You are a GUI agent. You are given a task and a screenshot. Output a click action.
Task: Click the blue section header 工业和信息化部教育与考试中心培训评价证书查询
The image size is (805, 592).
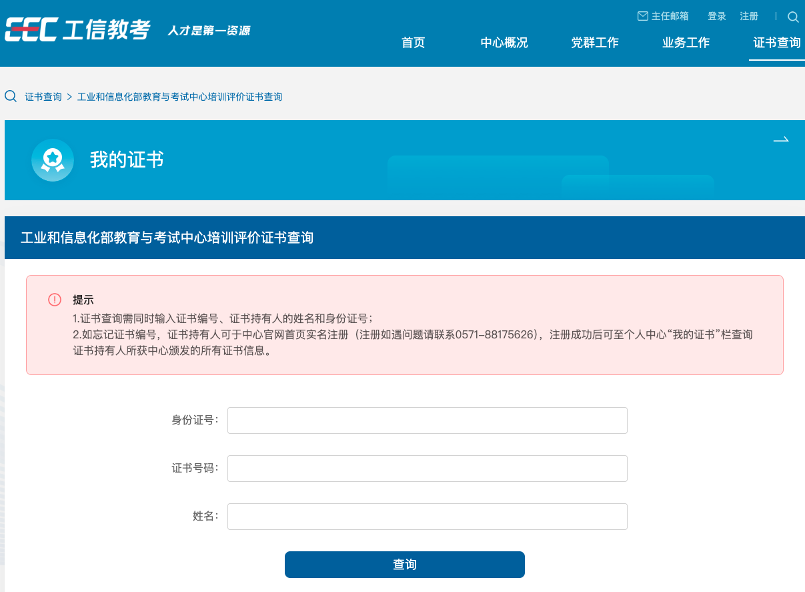pyautogui.click(x=405, y=238)
